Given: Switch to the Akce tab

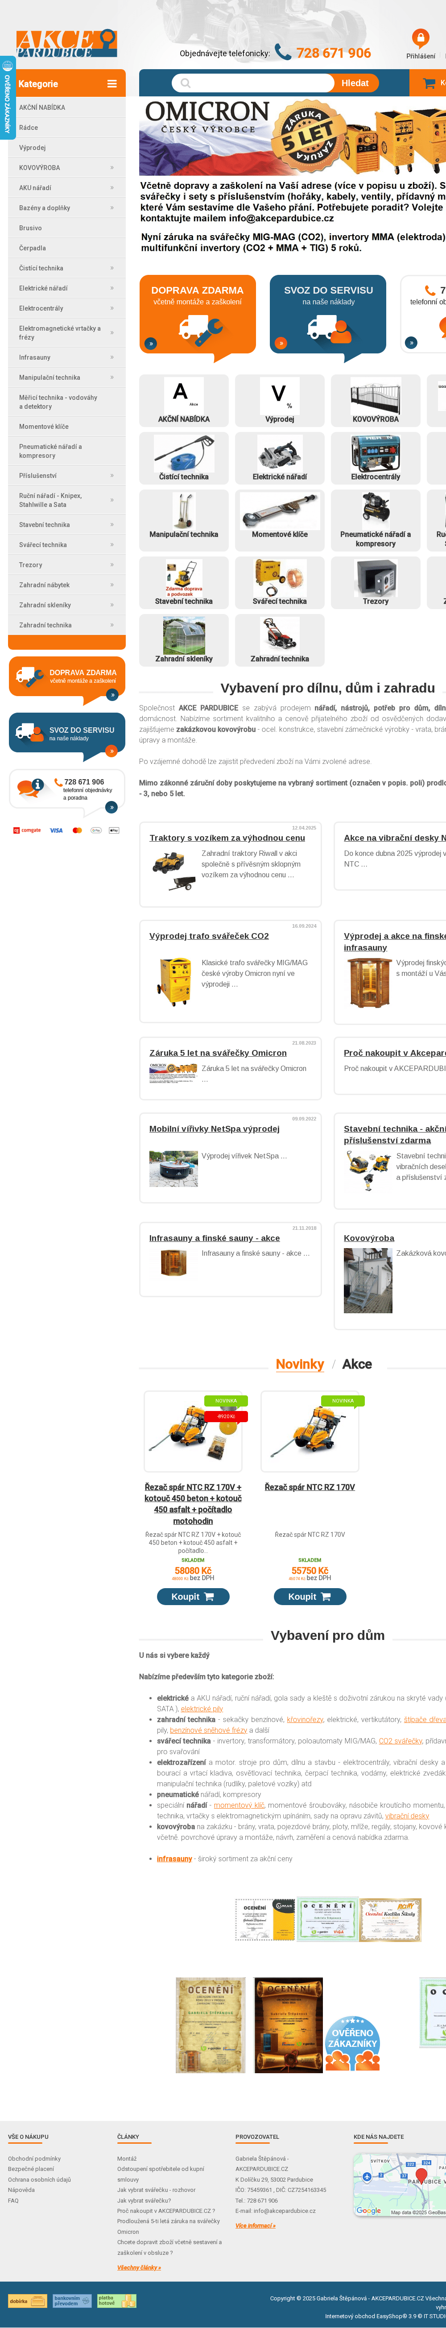Looking at the screenshot, I should pyautogui.click(x=357, y=1364).
